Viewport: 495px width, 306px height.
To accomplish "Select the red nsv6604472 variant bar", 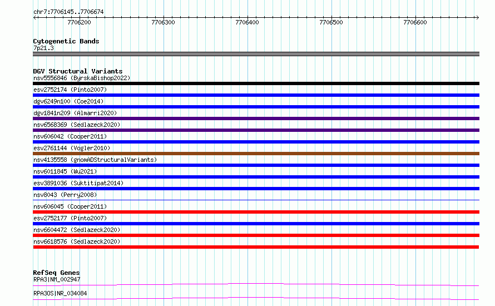I will pyautogui.click(x=256, y=235).
